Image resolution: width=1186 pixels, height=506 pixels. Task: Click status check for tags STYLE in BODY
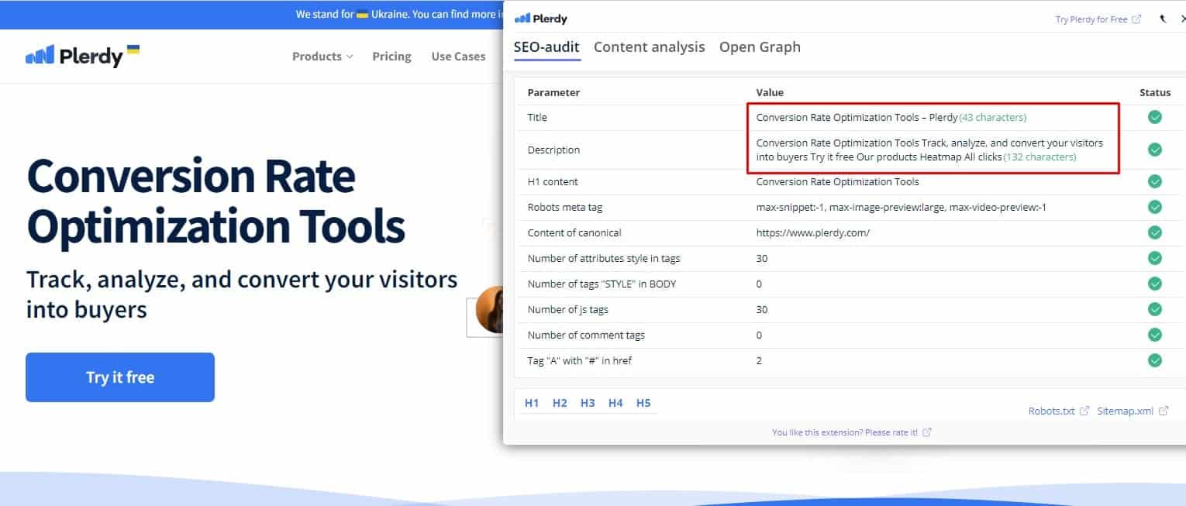coord(1155,284)
